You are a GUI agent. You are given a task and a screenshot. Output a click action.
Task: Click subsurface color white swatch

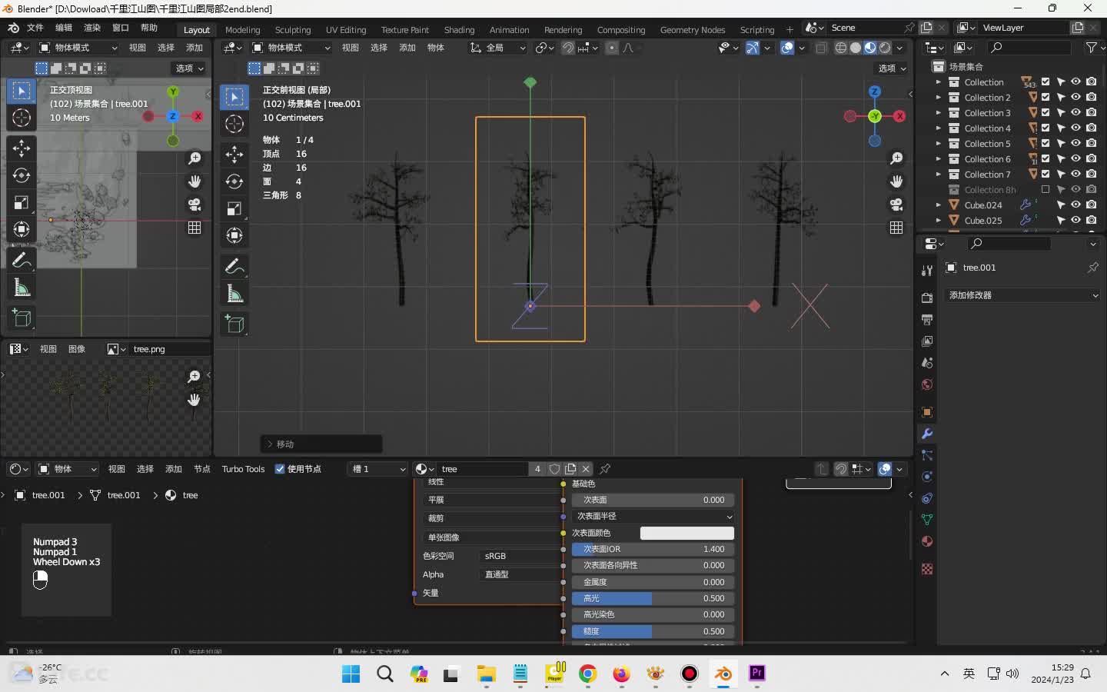[687, 533]
